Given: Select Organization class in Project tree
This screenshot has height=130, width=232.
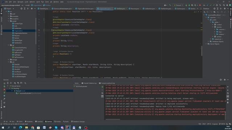Looking at the screenshot, I should pos(18,31).
